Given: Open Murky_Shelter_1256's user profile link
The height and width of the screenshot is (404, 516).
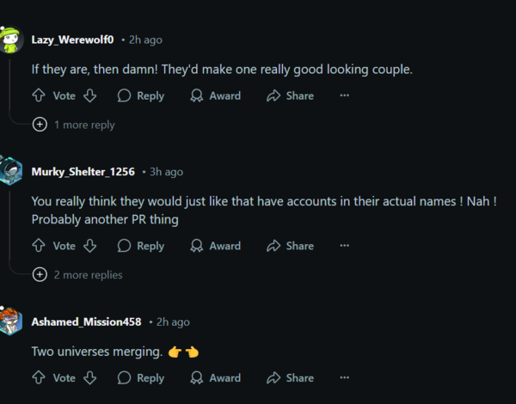Looking at the screenshot, I should 83,172.
